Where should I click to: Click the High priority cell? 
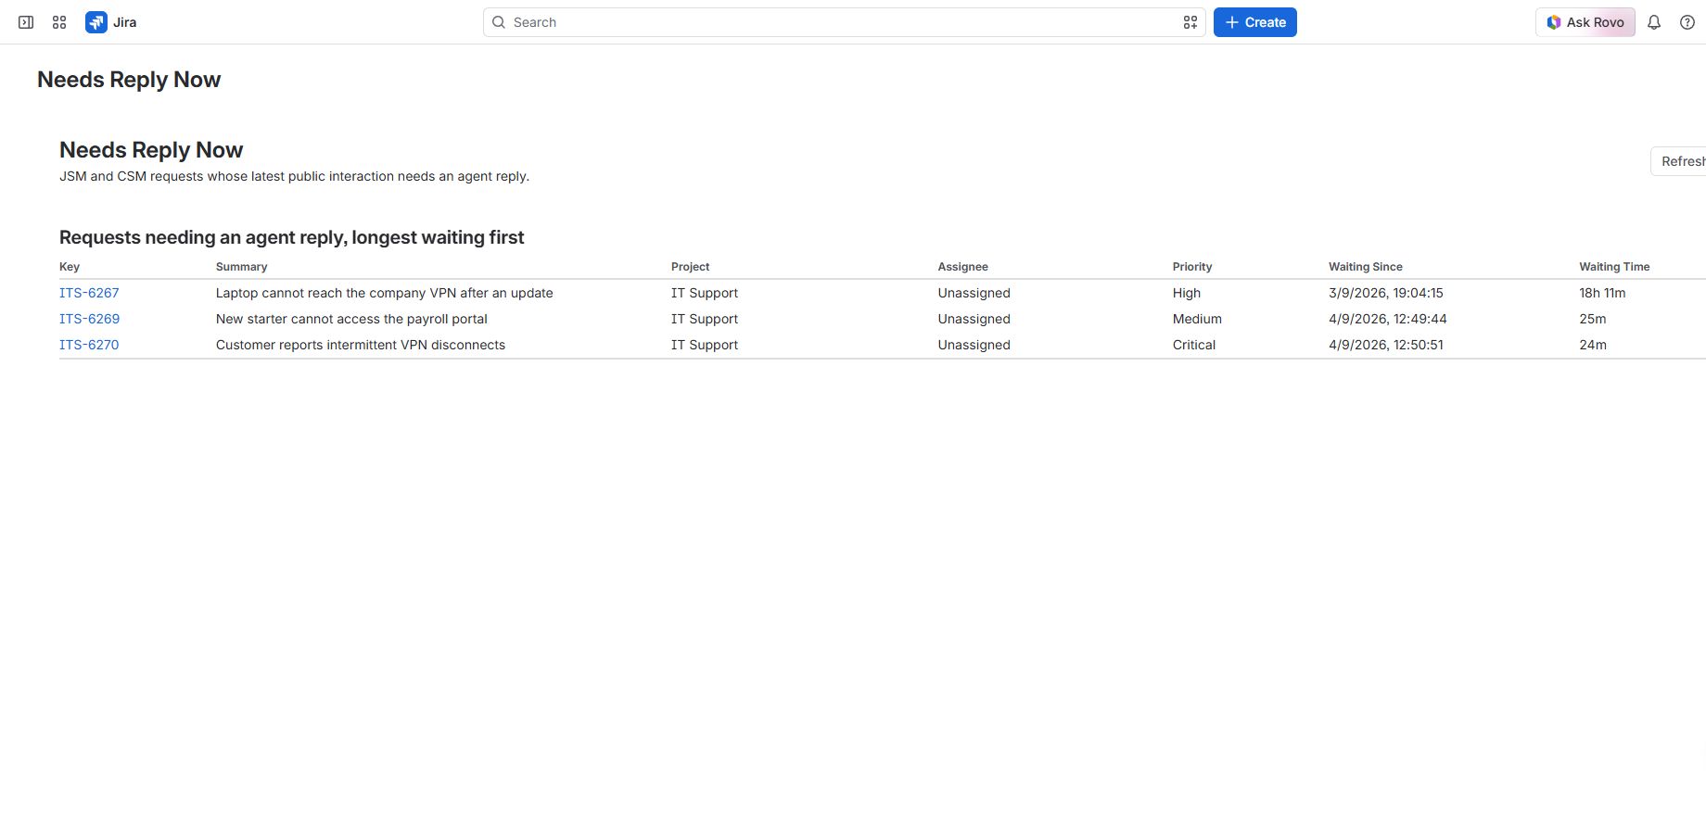click(1187, 293)
